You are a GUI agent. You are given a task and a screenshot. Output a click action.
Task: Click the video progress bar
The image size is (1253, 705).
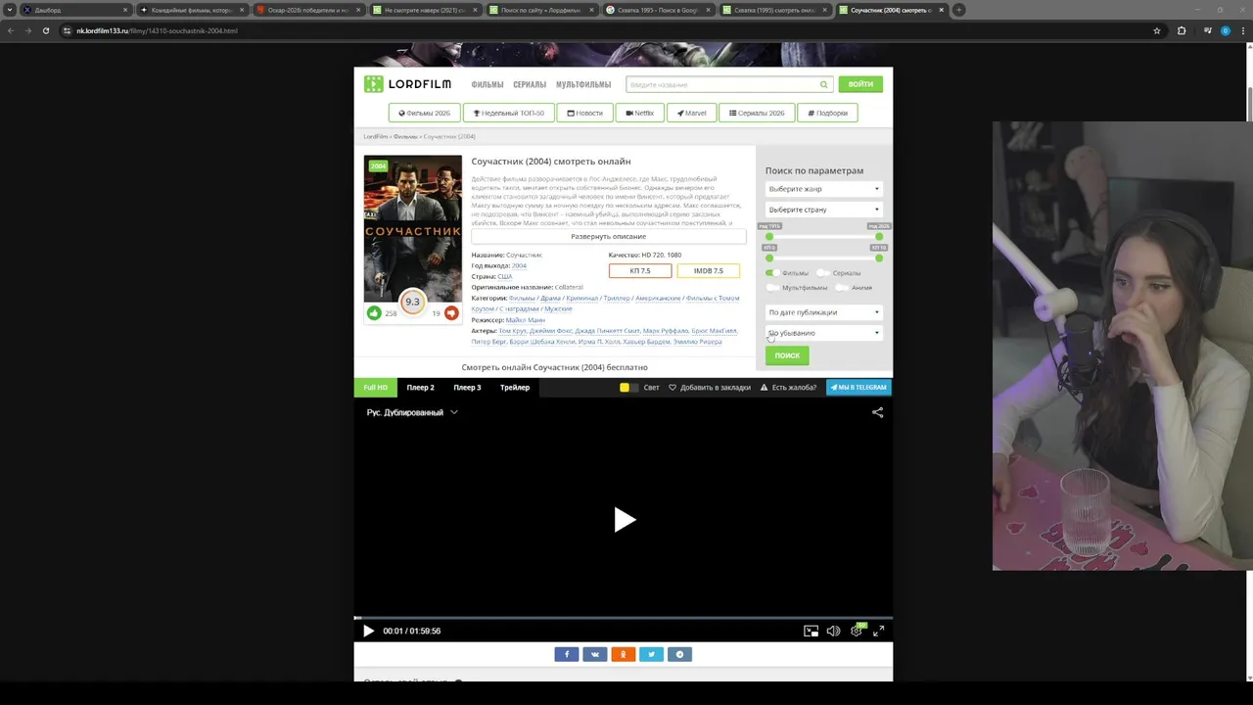pos(624,618)
